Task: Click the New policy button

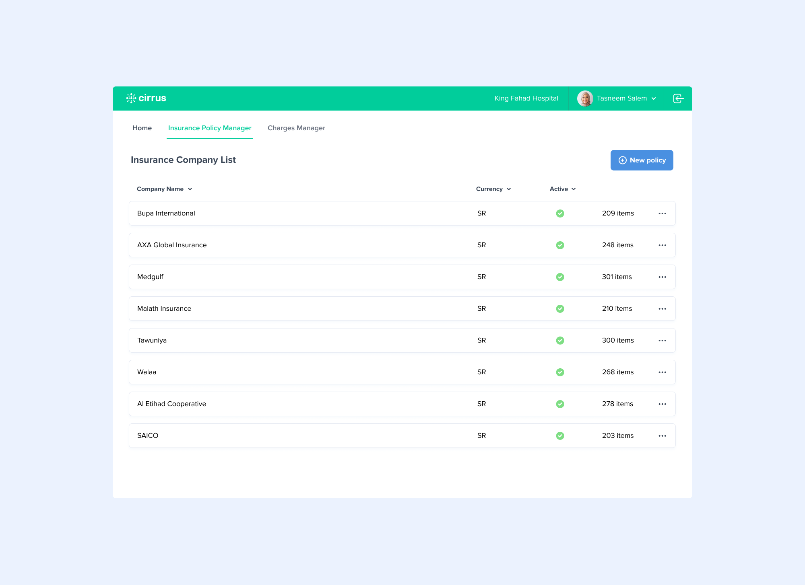Action: click(642, 160)
